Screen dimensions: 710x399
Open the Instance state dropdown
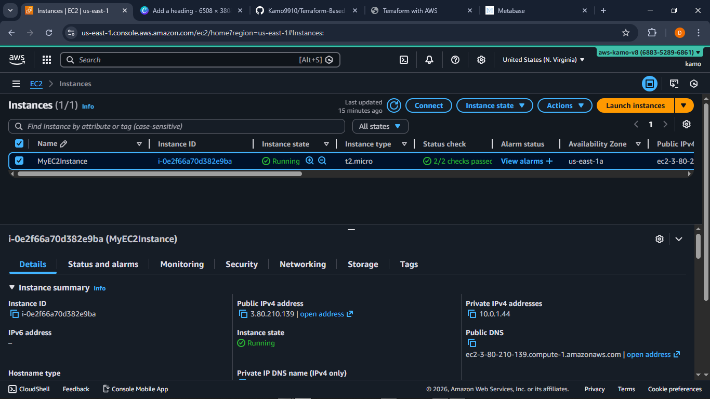point(494,105)
